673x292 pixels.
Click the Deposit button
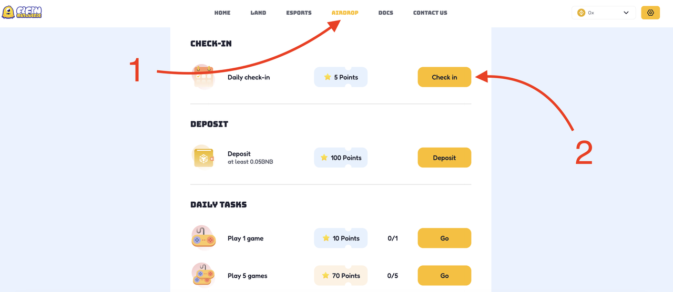(444, 158)
